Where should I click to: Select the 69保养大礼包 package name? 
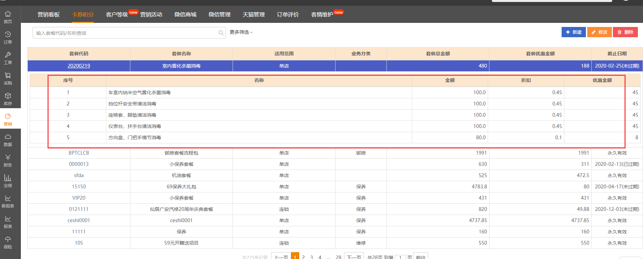pyautogui.click(x=181, y=187)
